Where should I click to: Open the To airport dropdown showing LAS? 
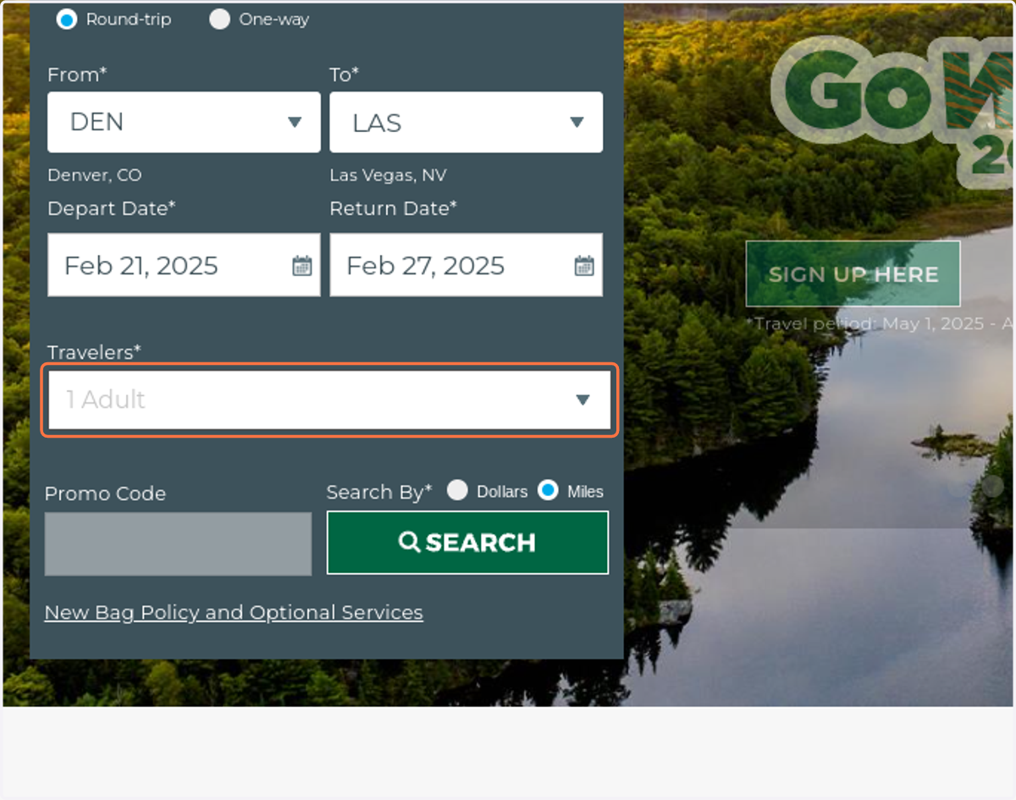pos(467,122)
